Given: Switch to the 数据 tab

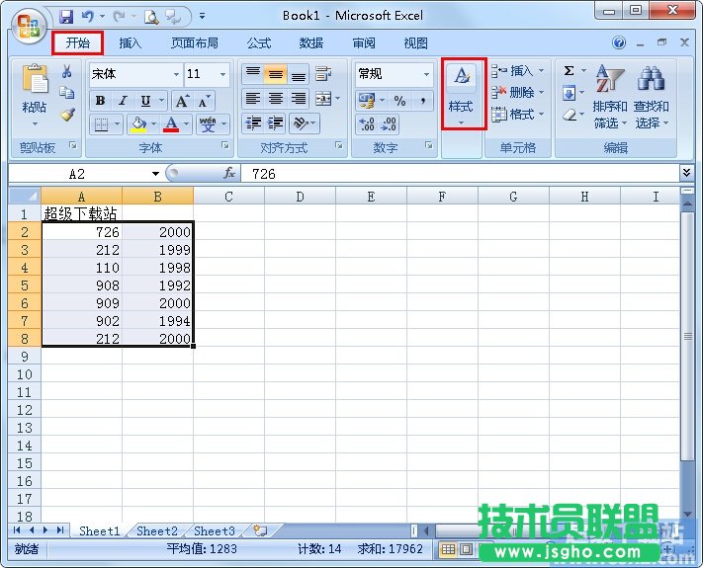Looking at the screenshot, I should point(311,43).
